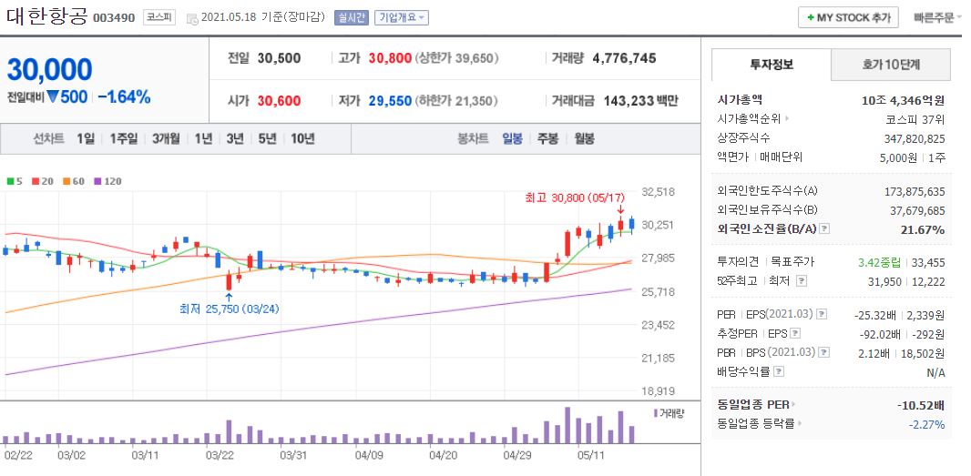971x476 pixels.
Task: Click the 시가총액 value 10조 4,346억원
Action: 903,99
